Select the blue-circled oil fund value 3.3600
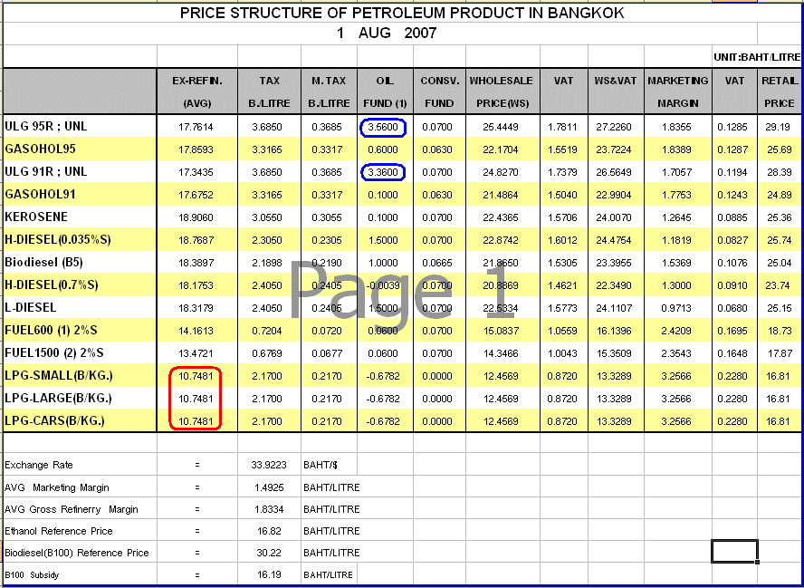804x588 pixels. 384,172
